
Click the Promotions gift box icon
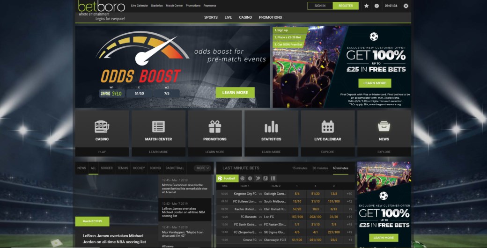pos(214,127)
